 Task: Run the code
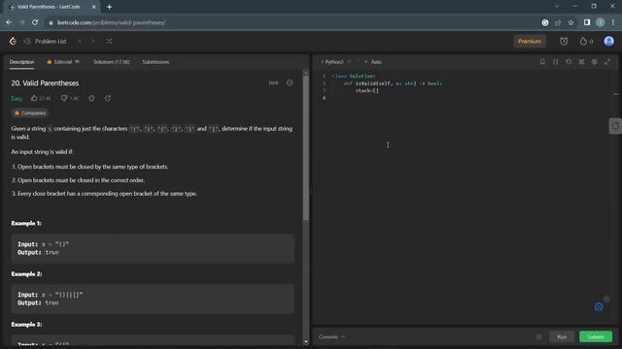(562, 336)
